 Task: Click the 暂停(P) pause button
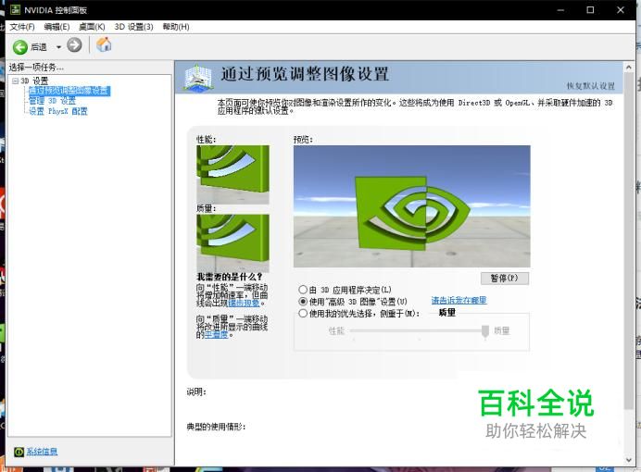(x=505, y=278)
